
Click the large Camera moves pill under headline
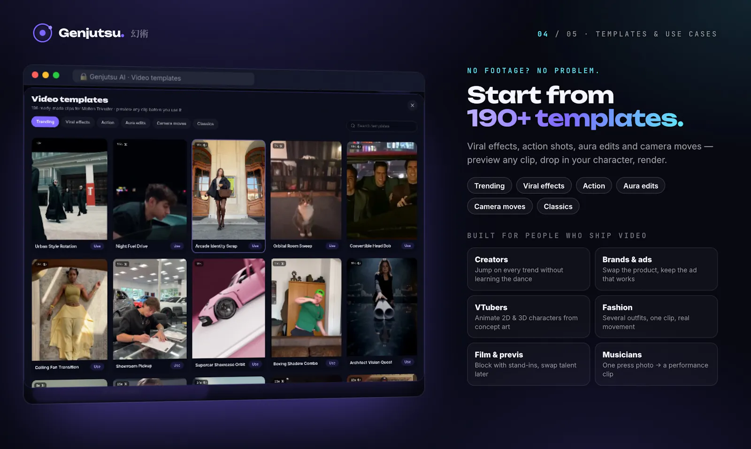coord(500,206)
